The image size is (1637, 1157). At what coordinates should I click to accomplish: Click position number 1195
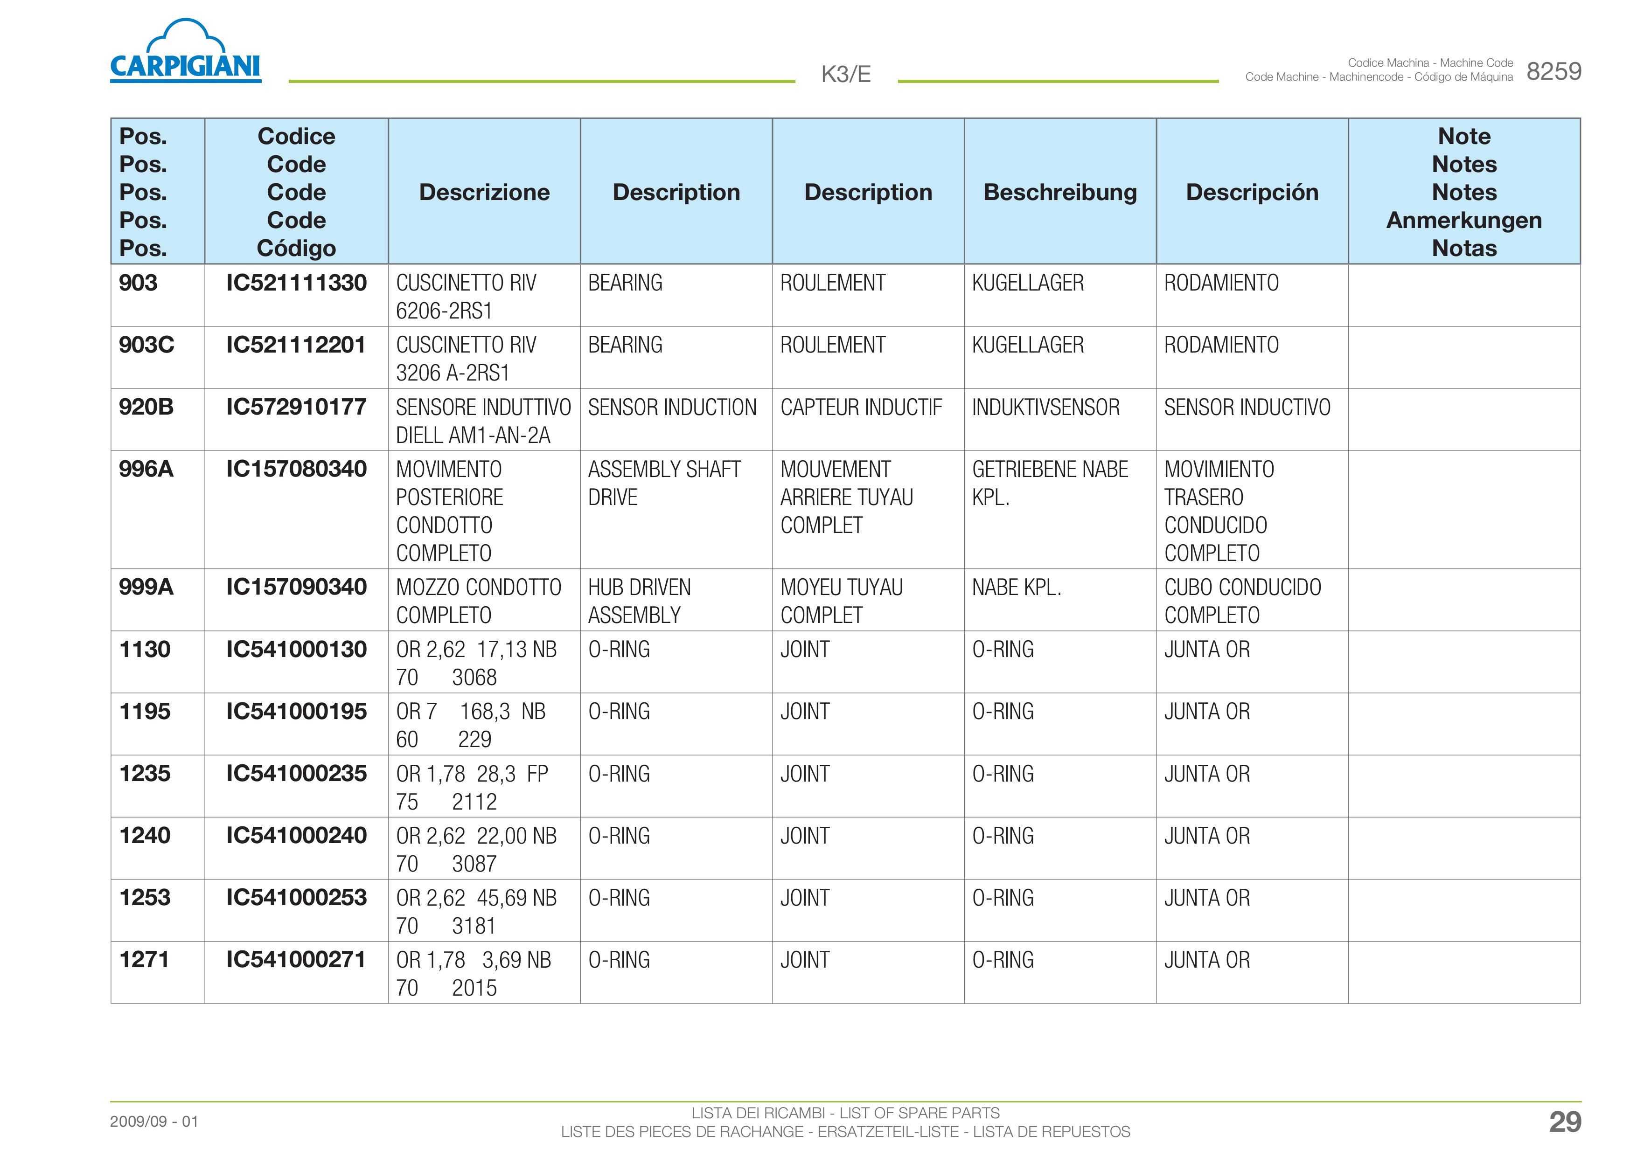click(145, 712)
